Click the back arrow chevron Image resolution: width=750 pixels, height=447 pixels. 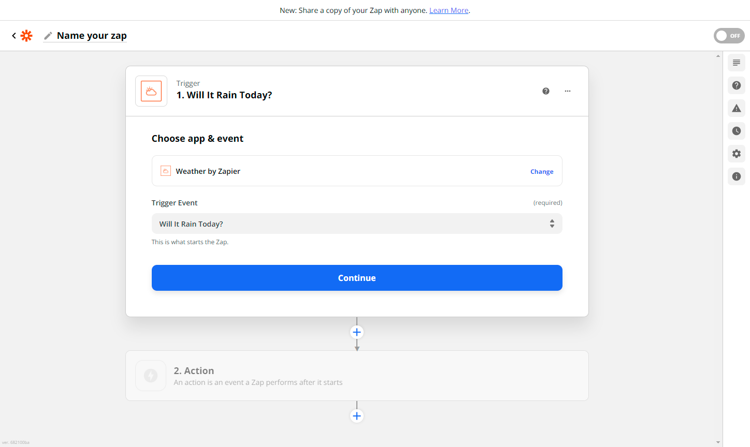click(x=14, y=36)
